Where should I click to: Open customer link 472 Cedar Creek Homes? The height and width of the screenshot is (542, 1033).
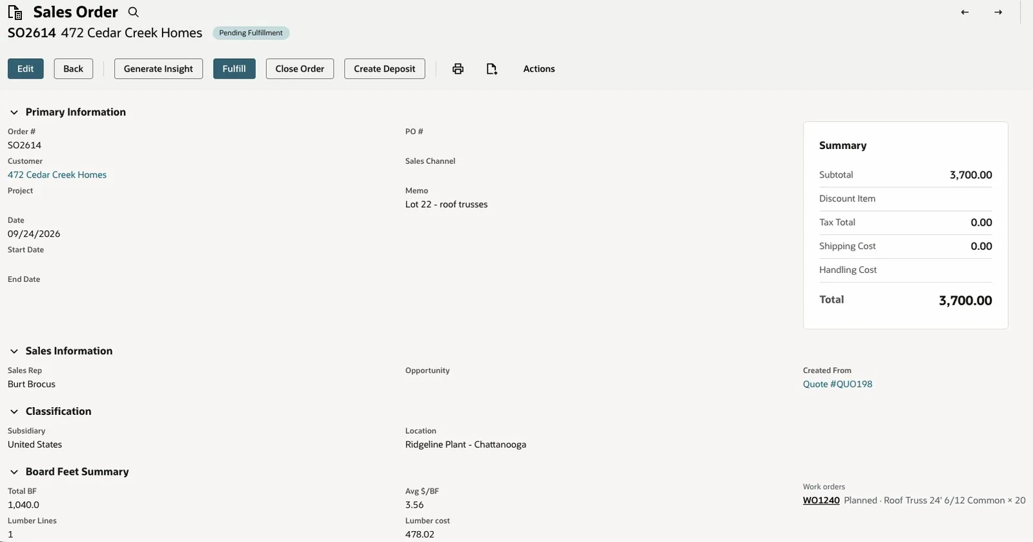point(57,175)
